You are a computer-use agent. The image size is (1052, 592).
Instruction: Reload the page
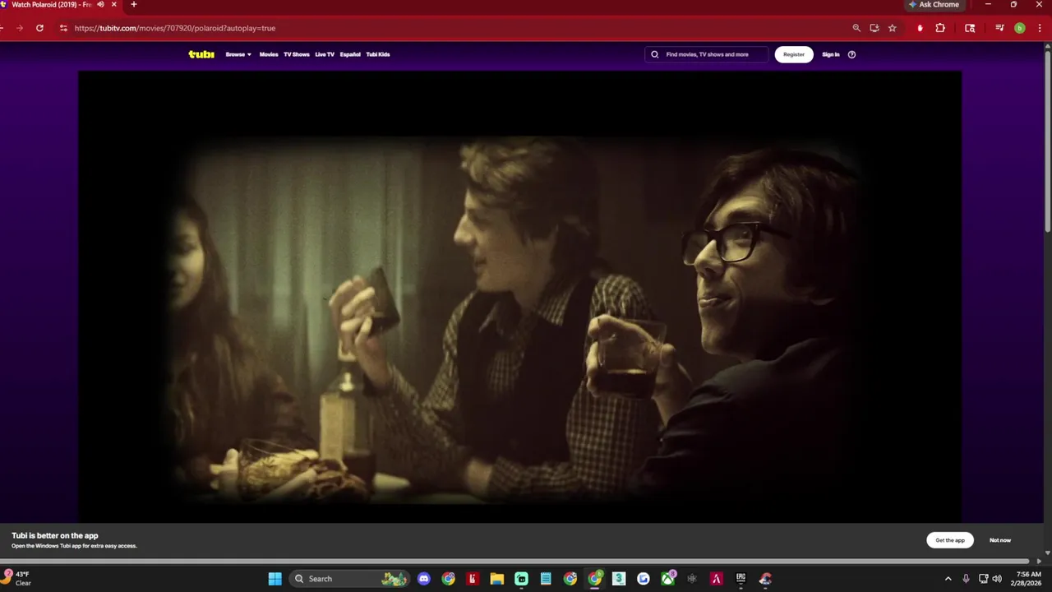point(39,28)
